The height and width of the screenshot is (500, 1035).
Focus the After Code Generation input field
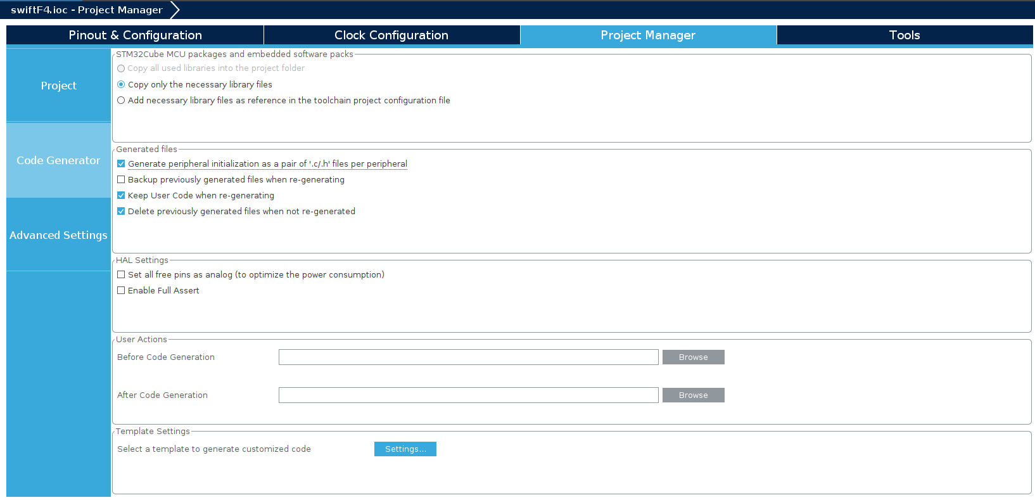point(469,395)
